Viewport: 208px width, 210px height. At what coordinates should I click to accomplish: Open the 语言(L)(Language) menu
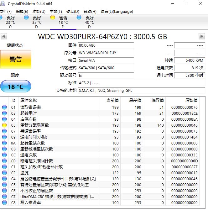(x=117, y=12)
